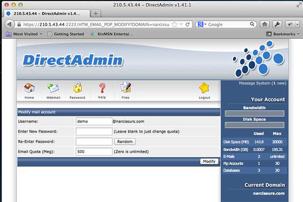Click the Disk Space (MB) row label
Screen dimensions: 303x202
coord(236,142)
